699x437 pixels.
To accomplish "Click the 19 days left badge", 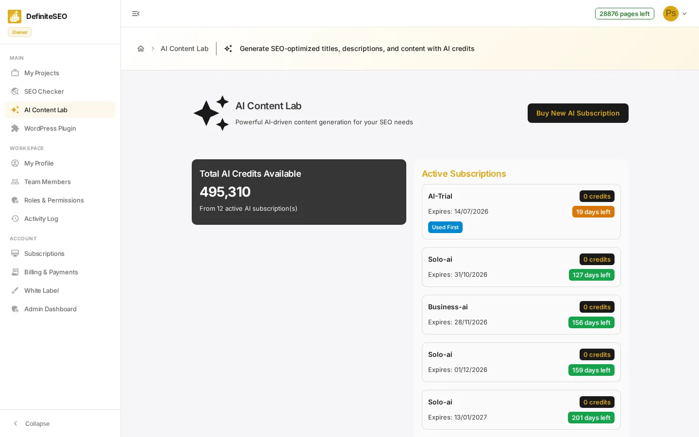I will pos(593,212).
